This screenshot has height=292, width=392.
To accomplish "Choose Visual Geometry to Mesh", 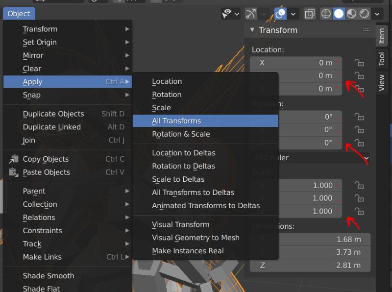I will [x=195, y=238].
